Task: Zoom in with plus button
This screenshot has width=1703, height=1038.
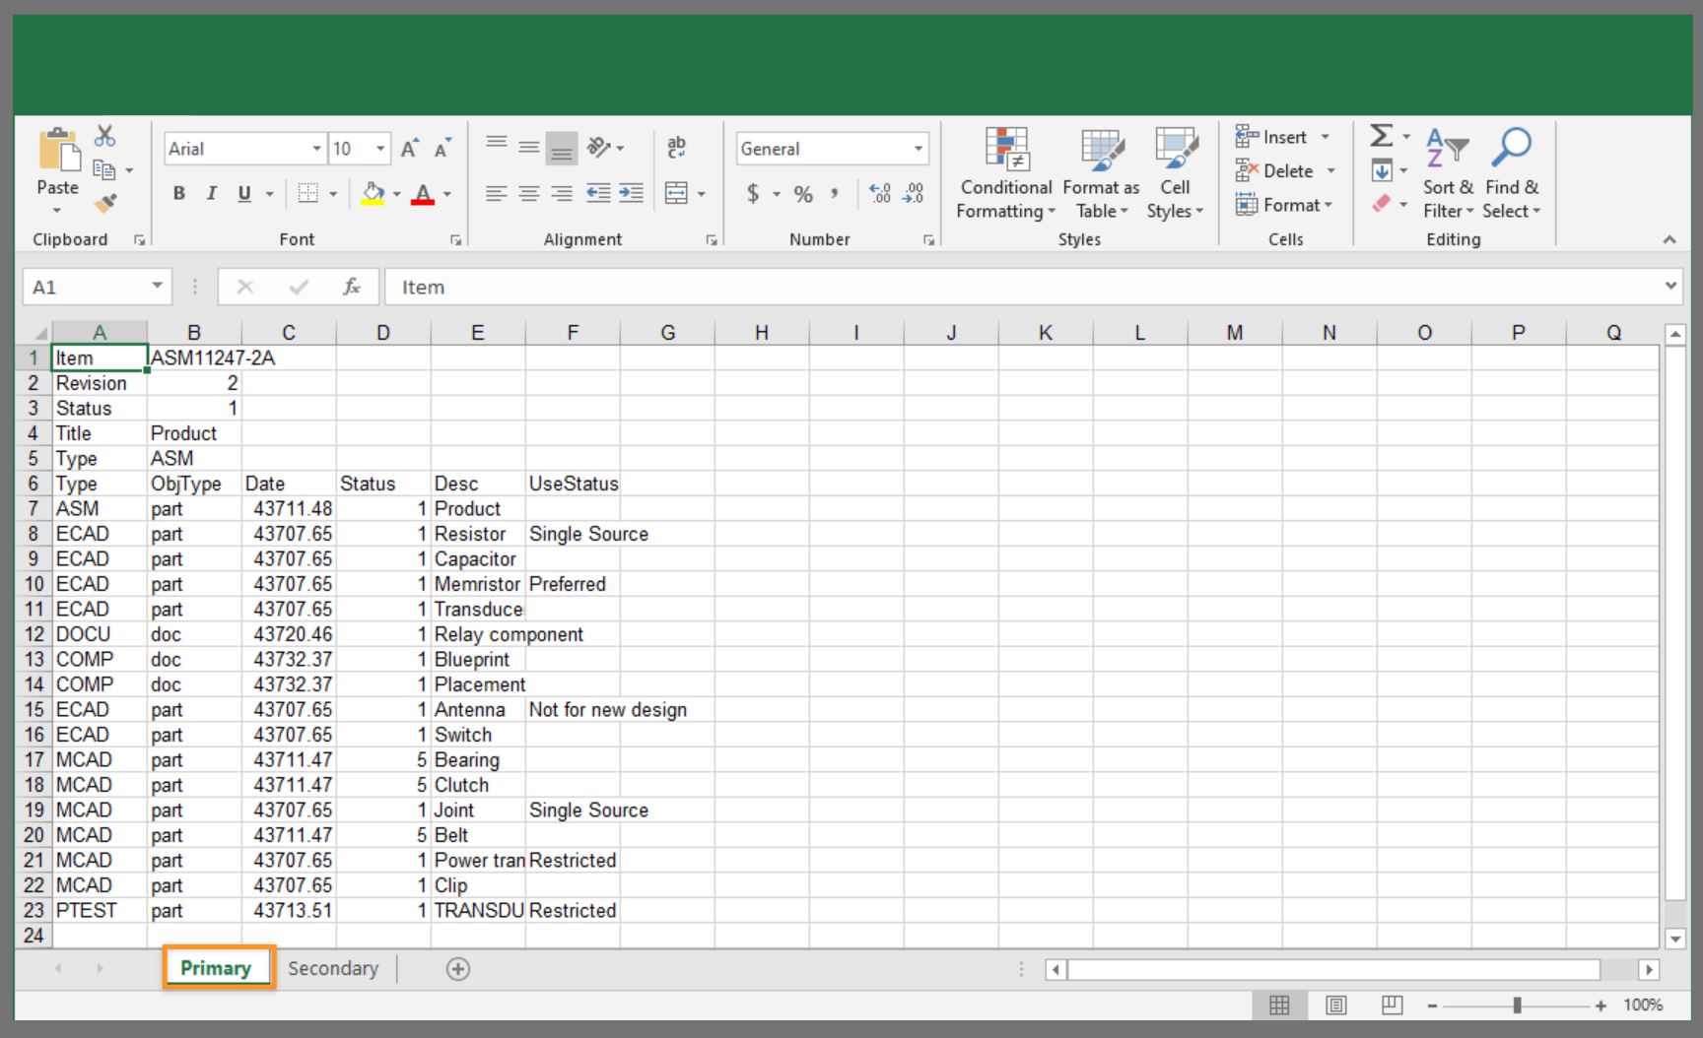Action: pyautogui.click(x=1601, y=1006)
